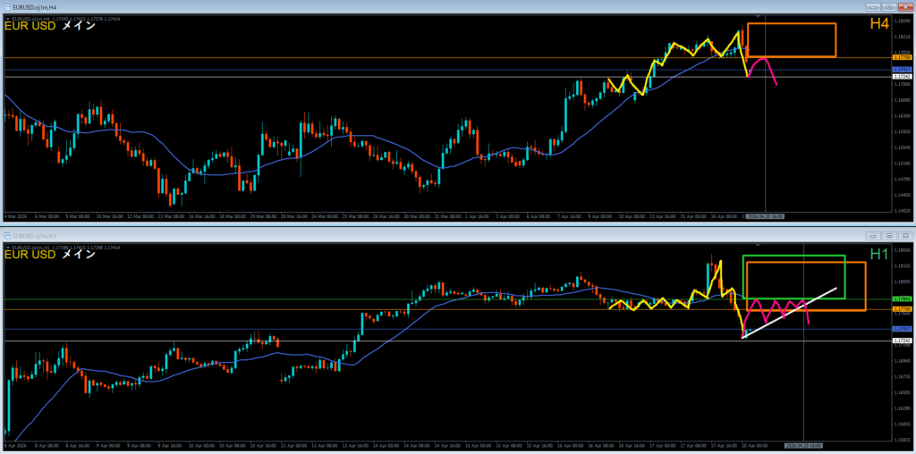Click the orange 1.17700 price label on H4

(902, 57)
